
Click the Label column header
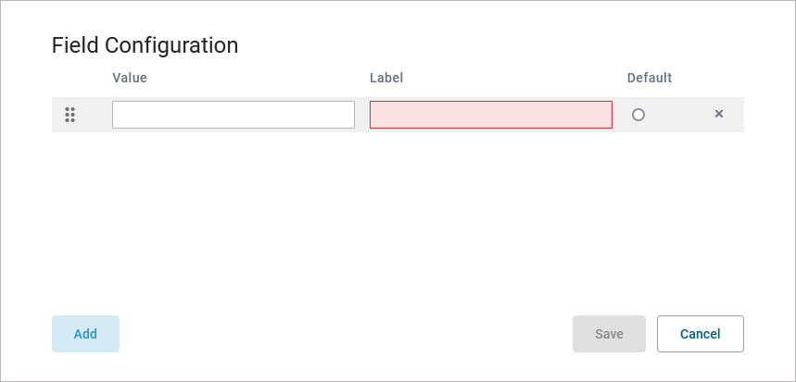(385, 78)
